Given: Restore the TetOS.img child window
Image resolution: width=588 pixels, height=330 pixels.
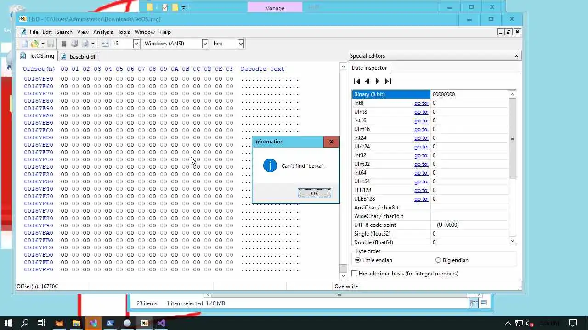Looking at the screenshot, I should pyautogui.click(x=509, y=32).
